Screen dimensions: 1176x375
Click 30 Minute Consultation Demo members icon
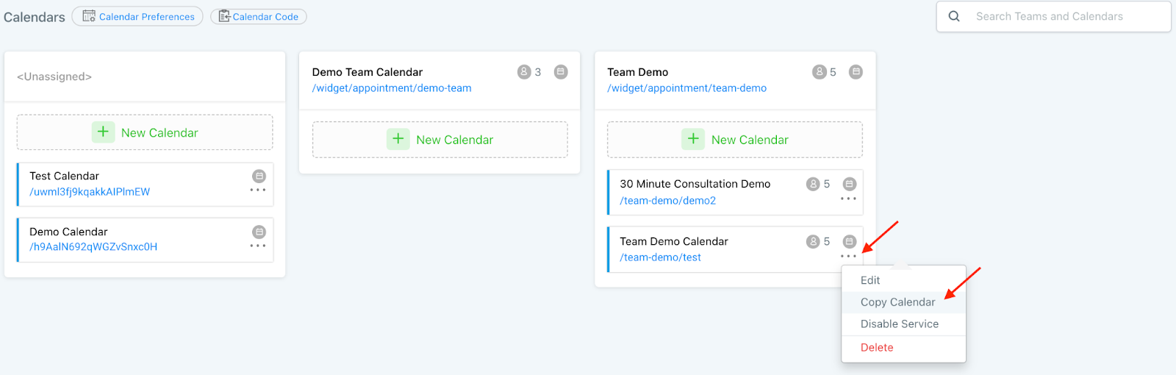pyautogui.click(x=813, y=184)
